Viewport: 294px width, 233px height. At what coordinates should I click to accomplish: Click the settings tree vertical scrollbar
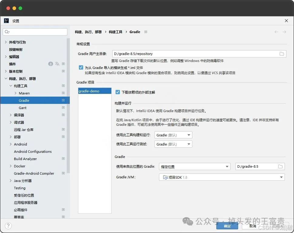[x=68, y=105]
